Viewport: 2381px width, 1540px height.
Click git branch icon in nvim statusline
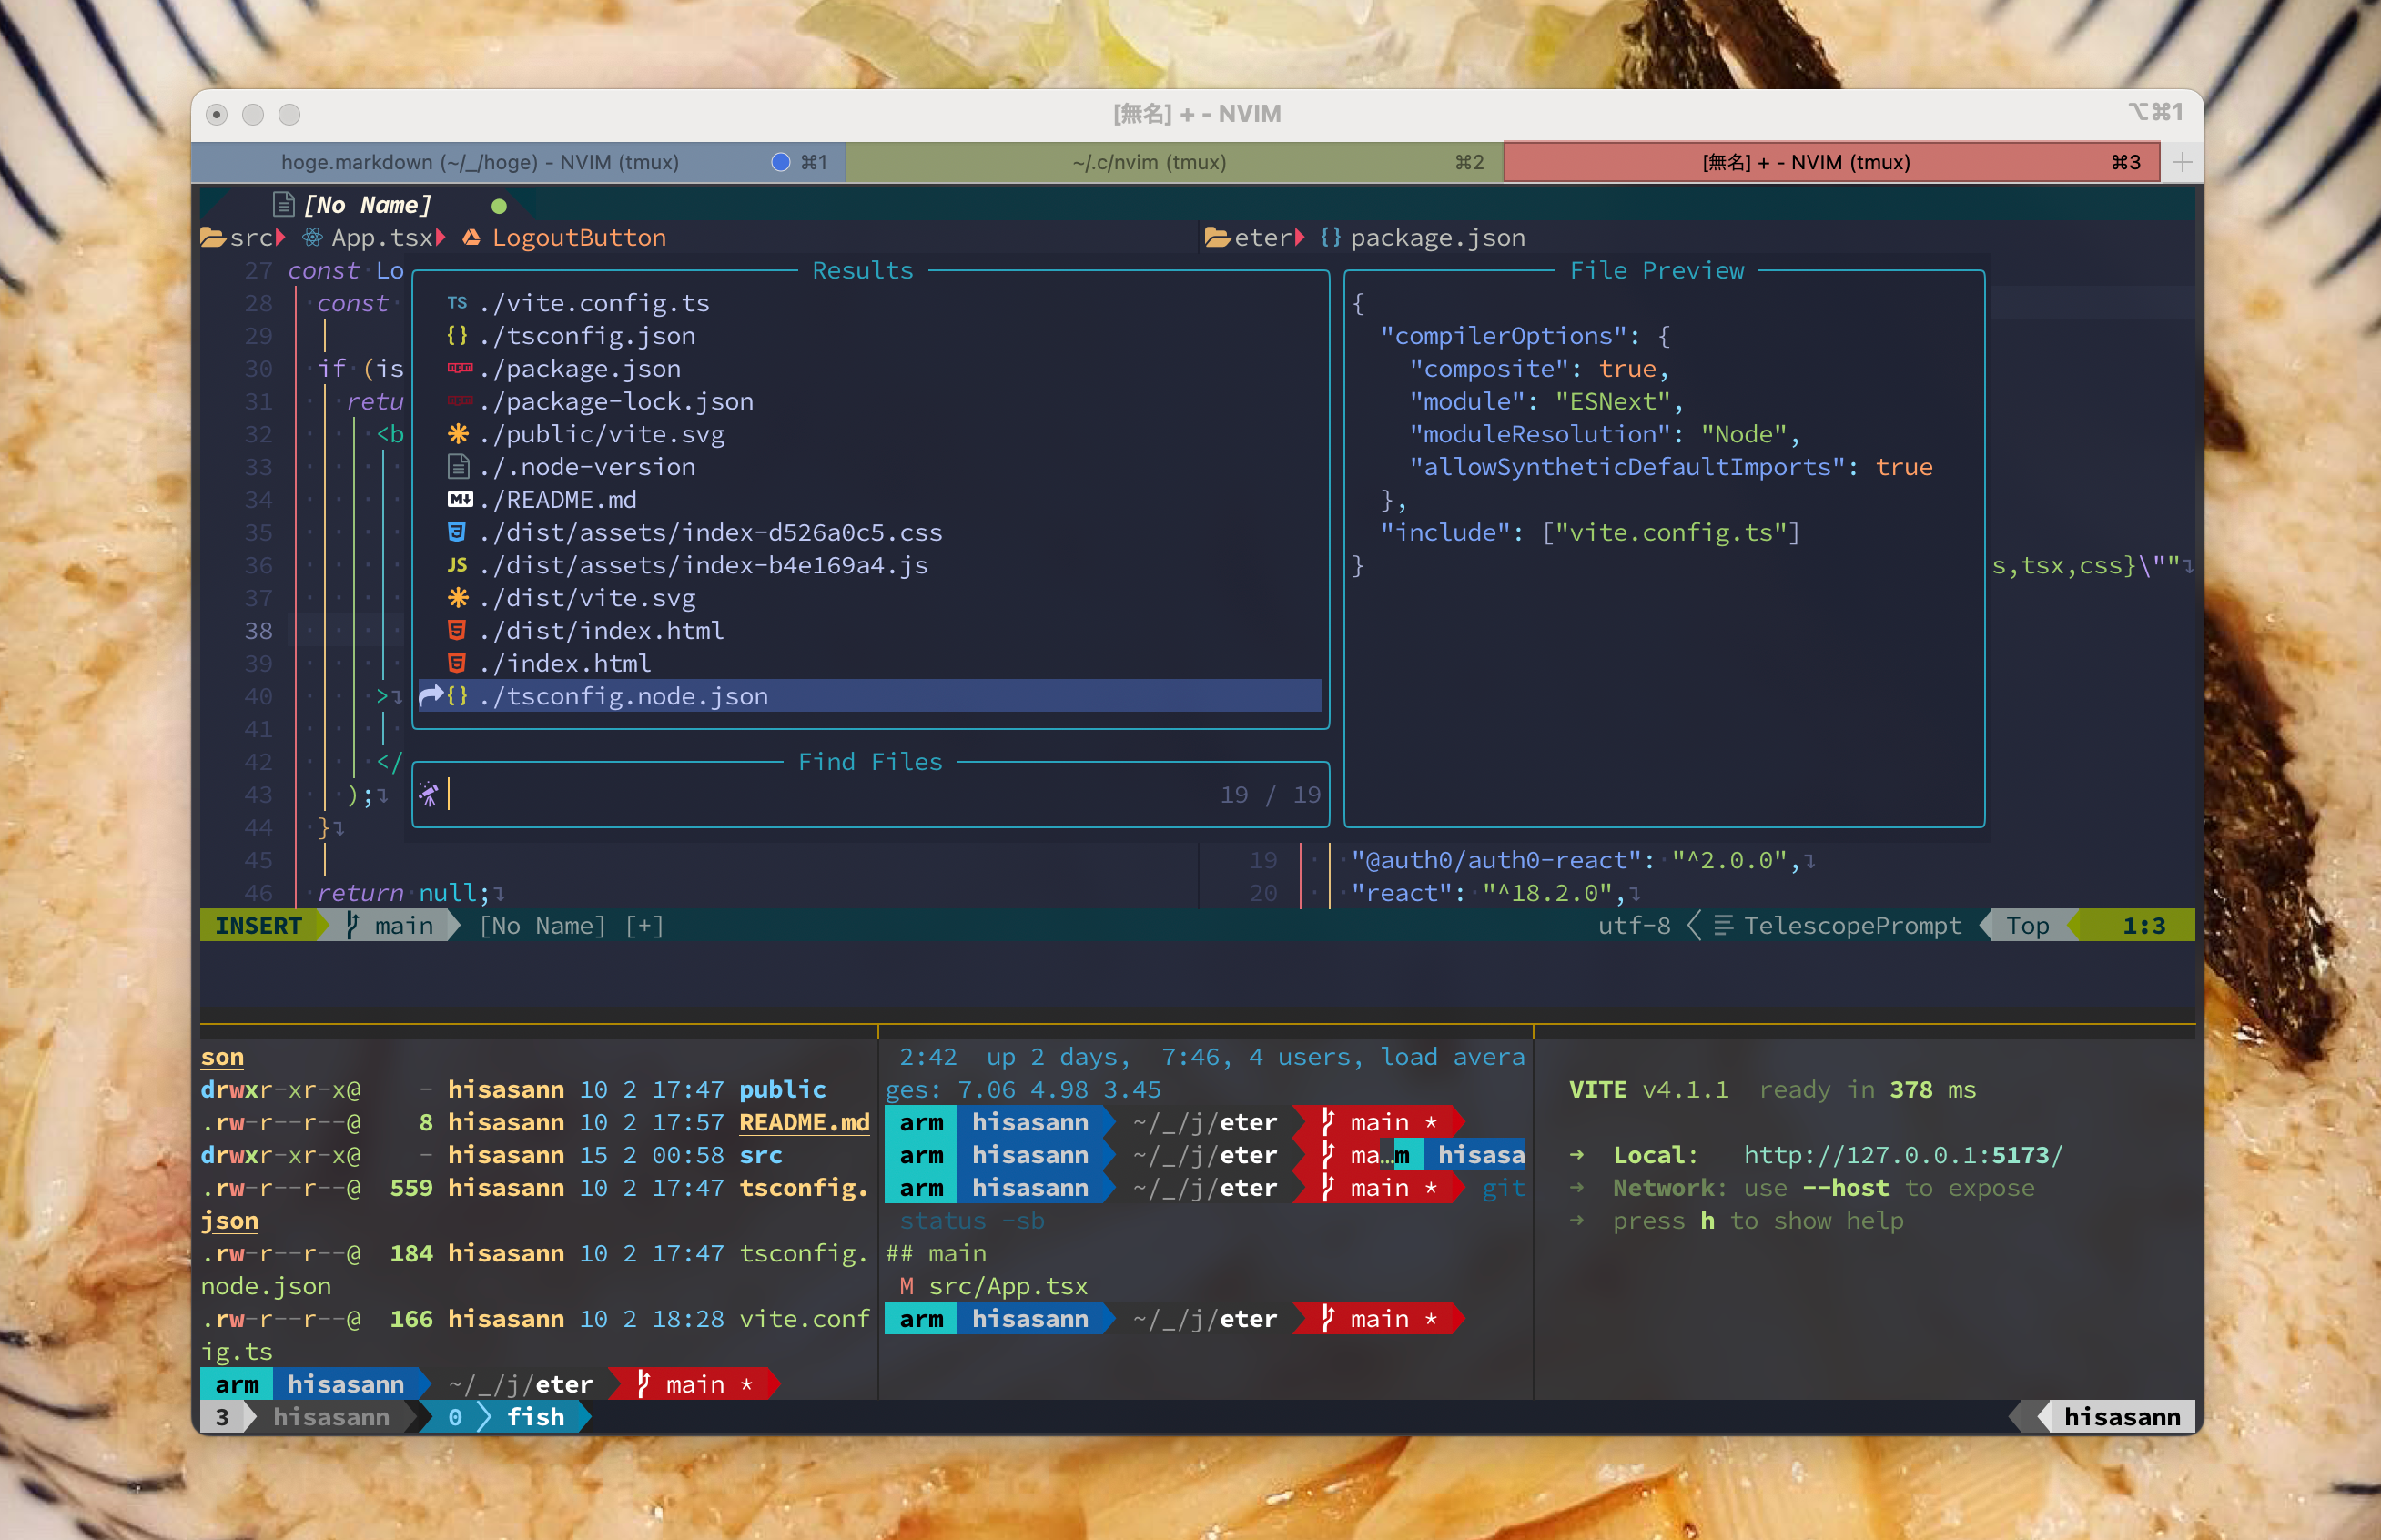coord(352,925)
